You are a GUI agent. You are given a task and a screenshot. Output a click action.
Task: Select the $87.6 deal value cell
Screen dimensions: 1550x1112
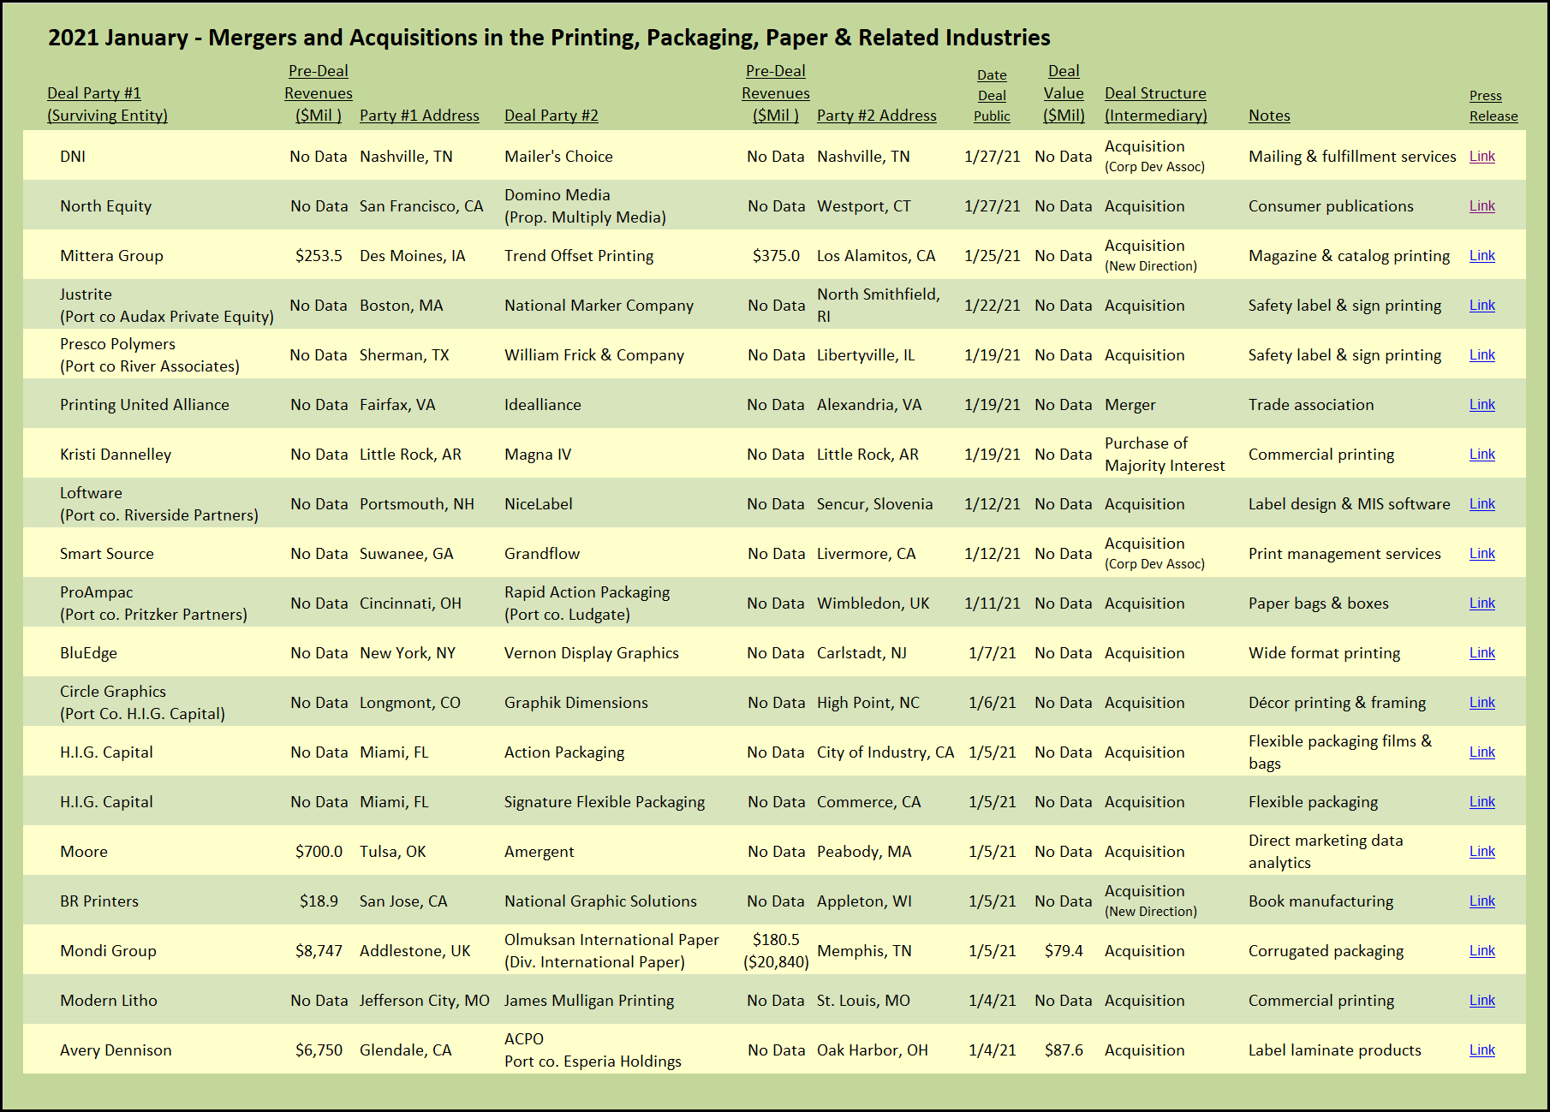coord(1064,1050)
